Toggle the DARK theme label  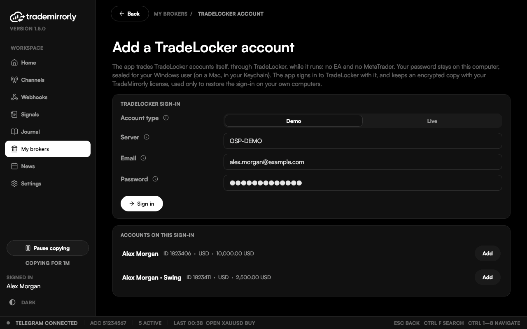coord(28,302)
